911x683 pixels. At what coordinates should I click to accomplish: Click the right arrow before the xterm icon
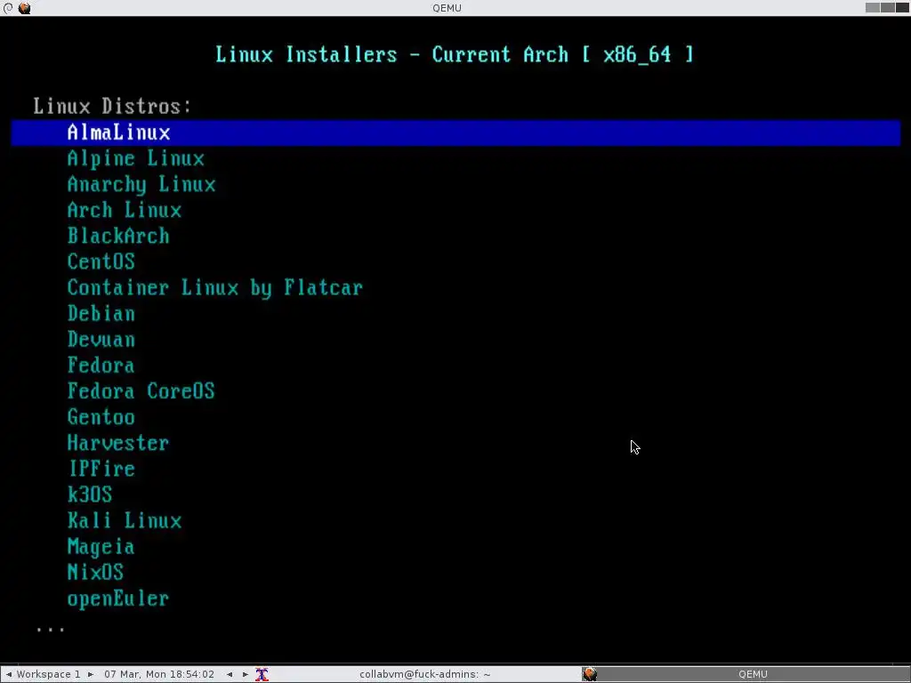pyautogui.click(x=246, y=674)
